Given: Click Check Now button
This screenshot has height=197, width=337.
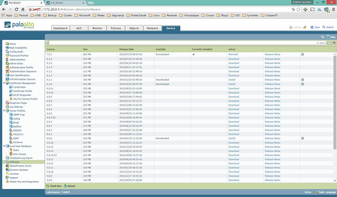Looking at the screenshot, I should pos(54,186).
